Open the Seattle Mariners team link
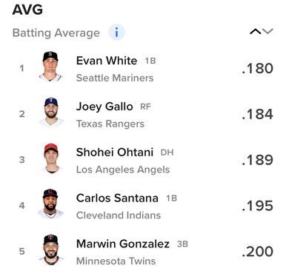The height and width of the screenshot is (274, 286). (x=115, y=78)
